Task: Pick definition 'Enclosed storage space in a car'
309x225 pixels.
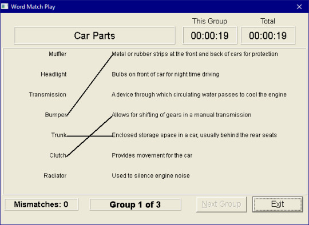Action: point(195,135)
